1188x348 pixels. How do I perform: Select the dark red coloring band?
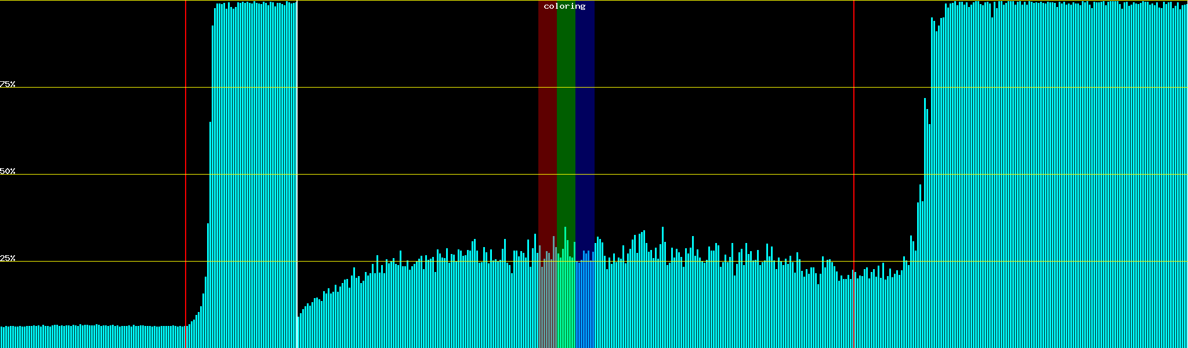[547, 116]
